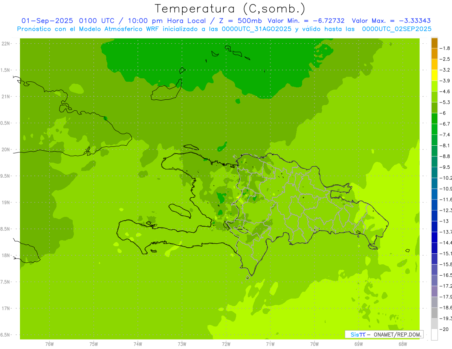Select the dark blue swatch between -13.7 and -14.4
Screen dimensions: 452x349
(434, 237)
